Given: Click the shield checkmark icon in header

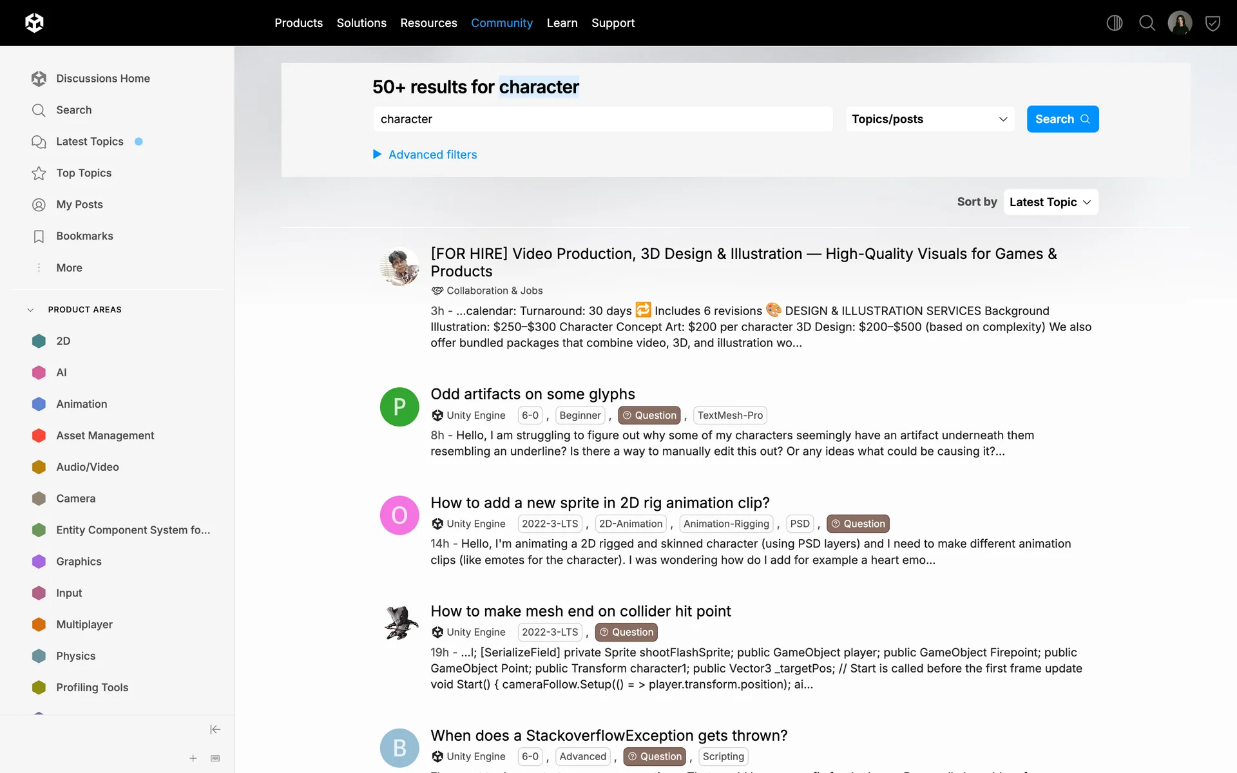Looking at the screenshot, I should [1213, 24].
